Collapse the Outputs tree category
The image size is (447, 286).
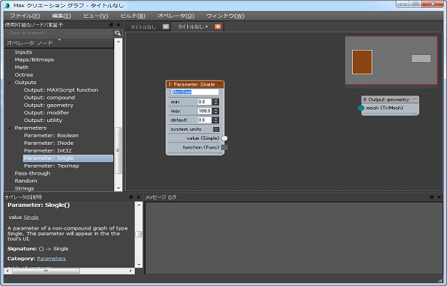click(10, 83)
